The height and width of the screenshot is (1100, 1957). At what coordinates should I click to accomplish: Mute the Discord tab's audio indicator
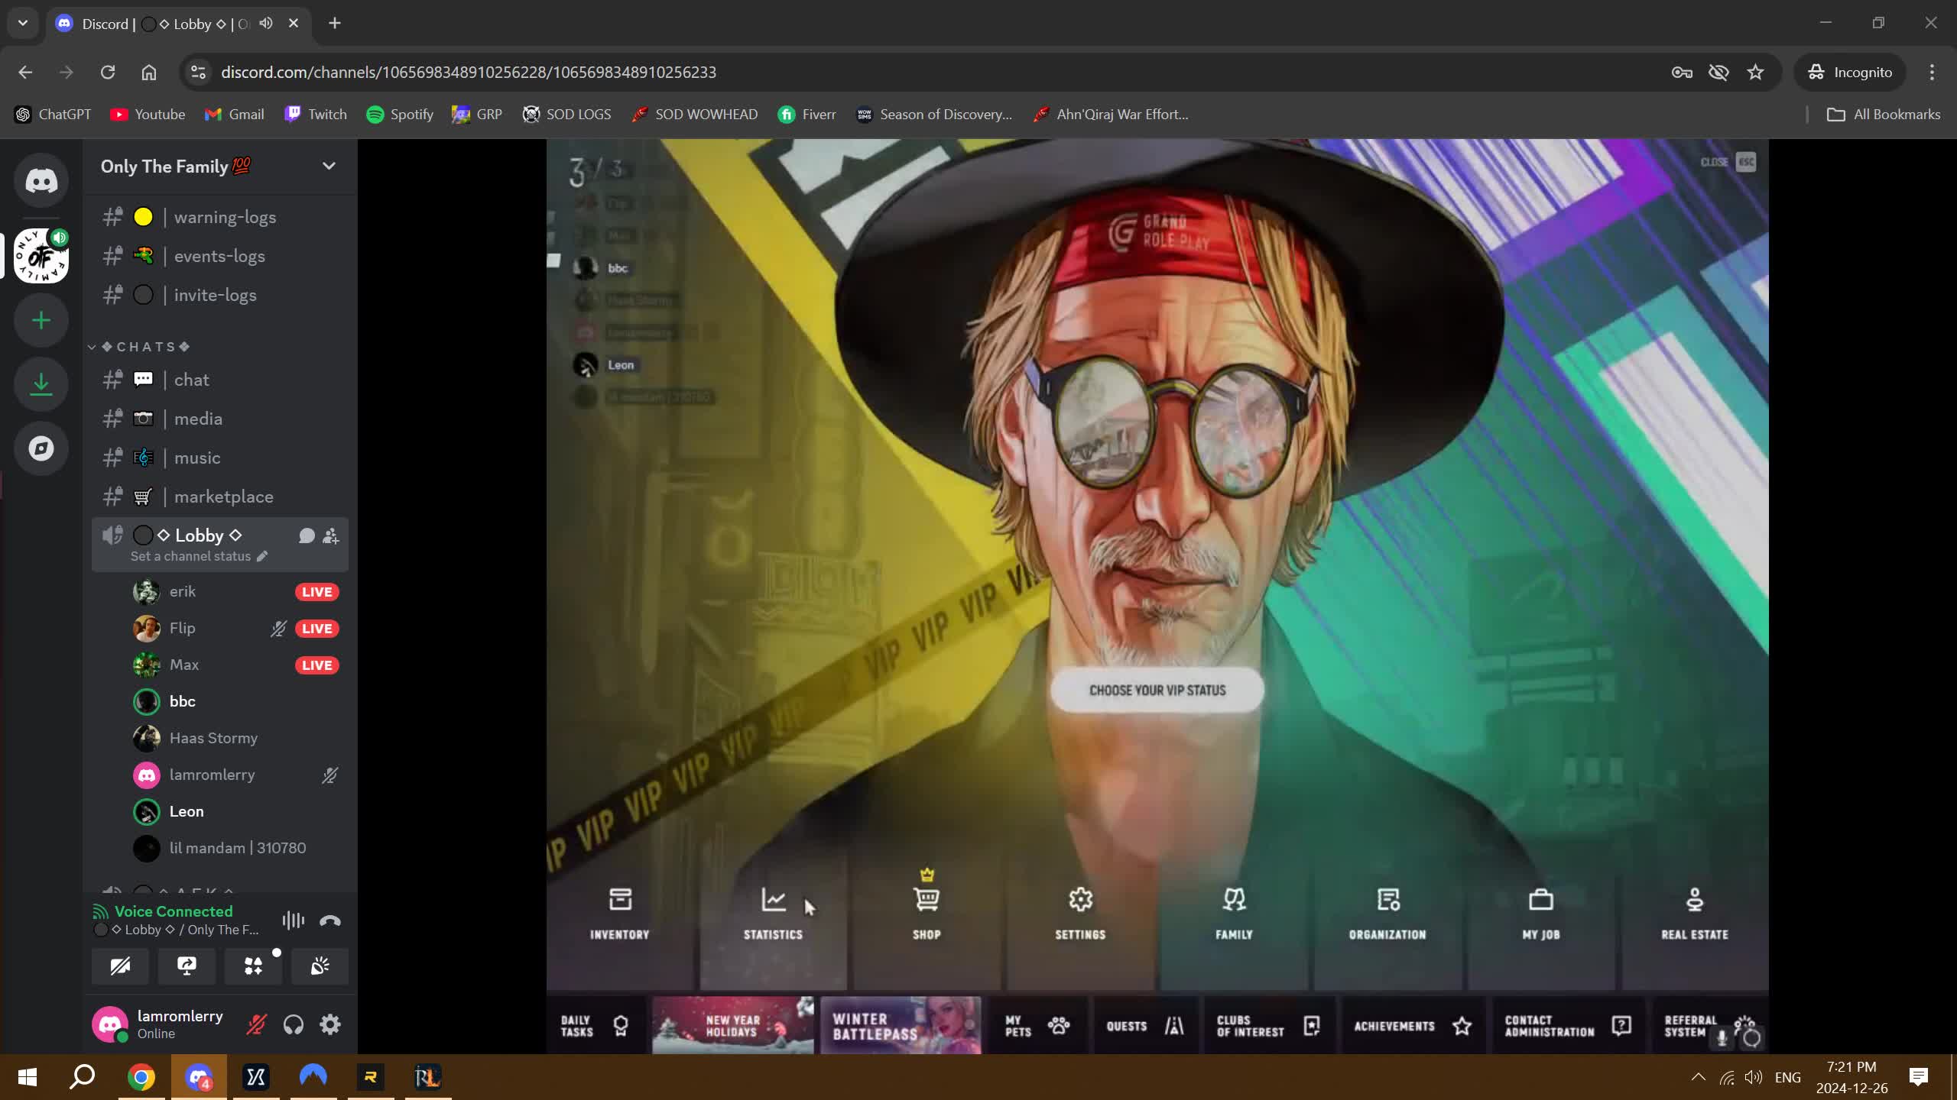(265, 24)
